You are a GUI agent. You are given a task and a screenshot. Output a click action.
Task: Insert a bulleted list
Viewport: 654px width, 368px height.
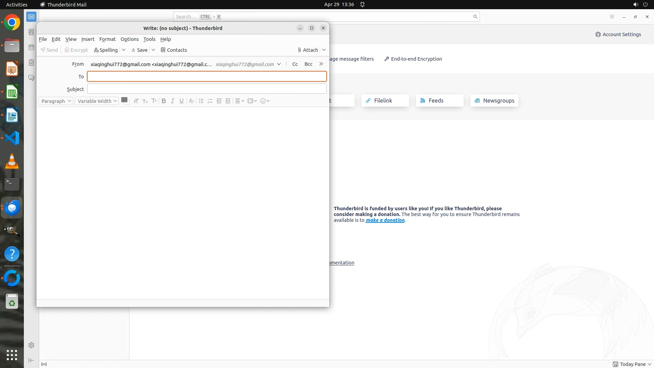pos(201,101)
